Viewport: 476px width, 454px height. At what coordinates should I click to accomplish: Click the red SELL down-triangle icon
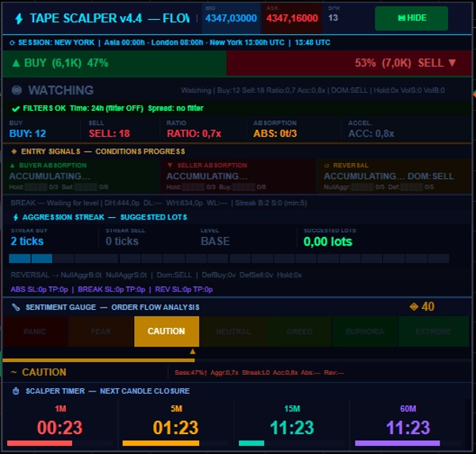coord(452,63)
